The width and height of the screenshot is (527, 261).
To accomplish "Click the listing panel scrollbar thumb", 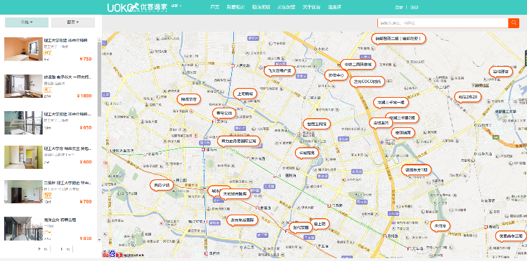I will pos(99,79).
